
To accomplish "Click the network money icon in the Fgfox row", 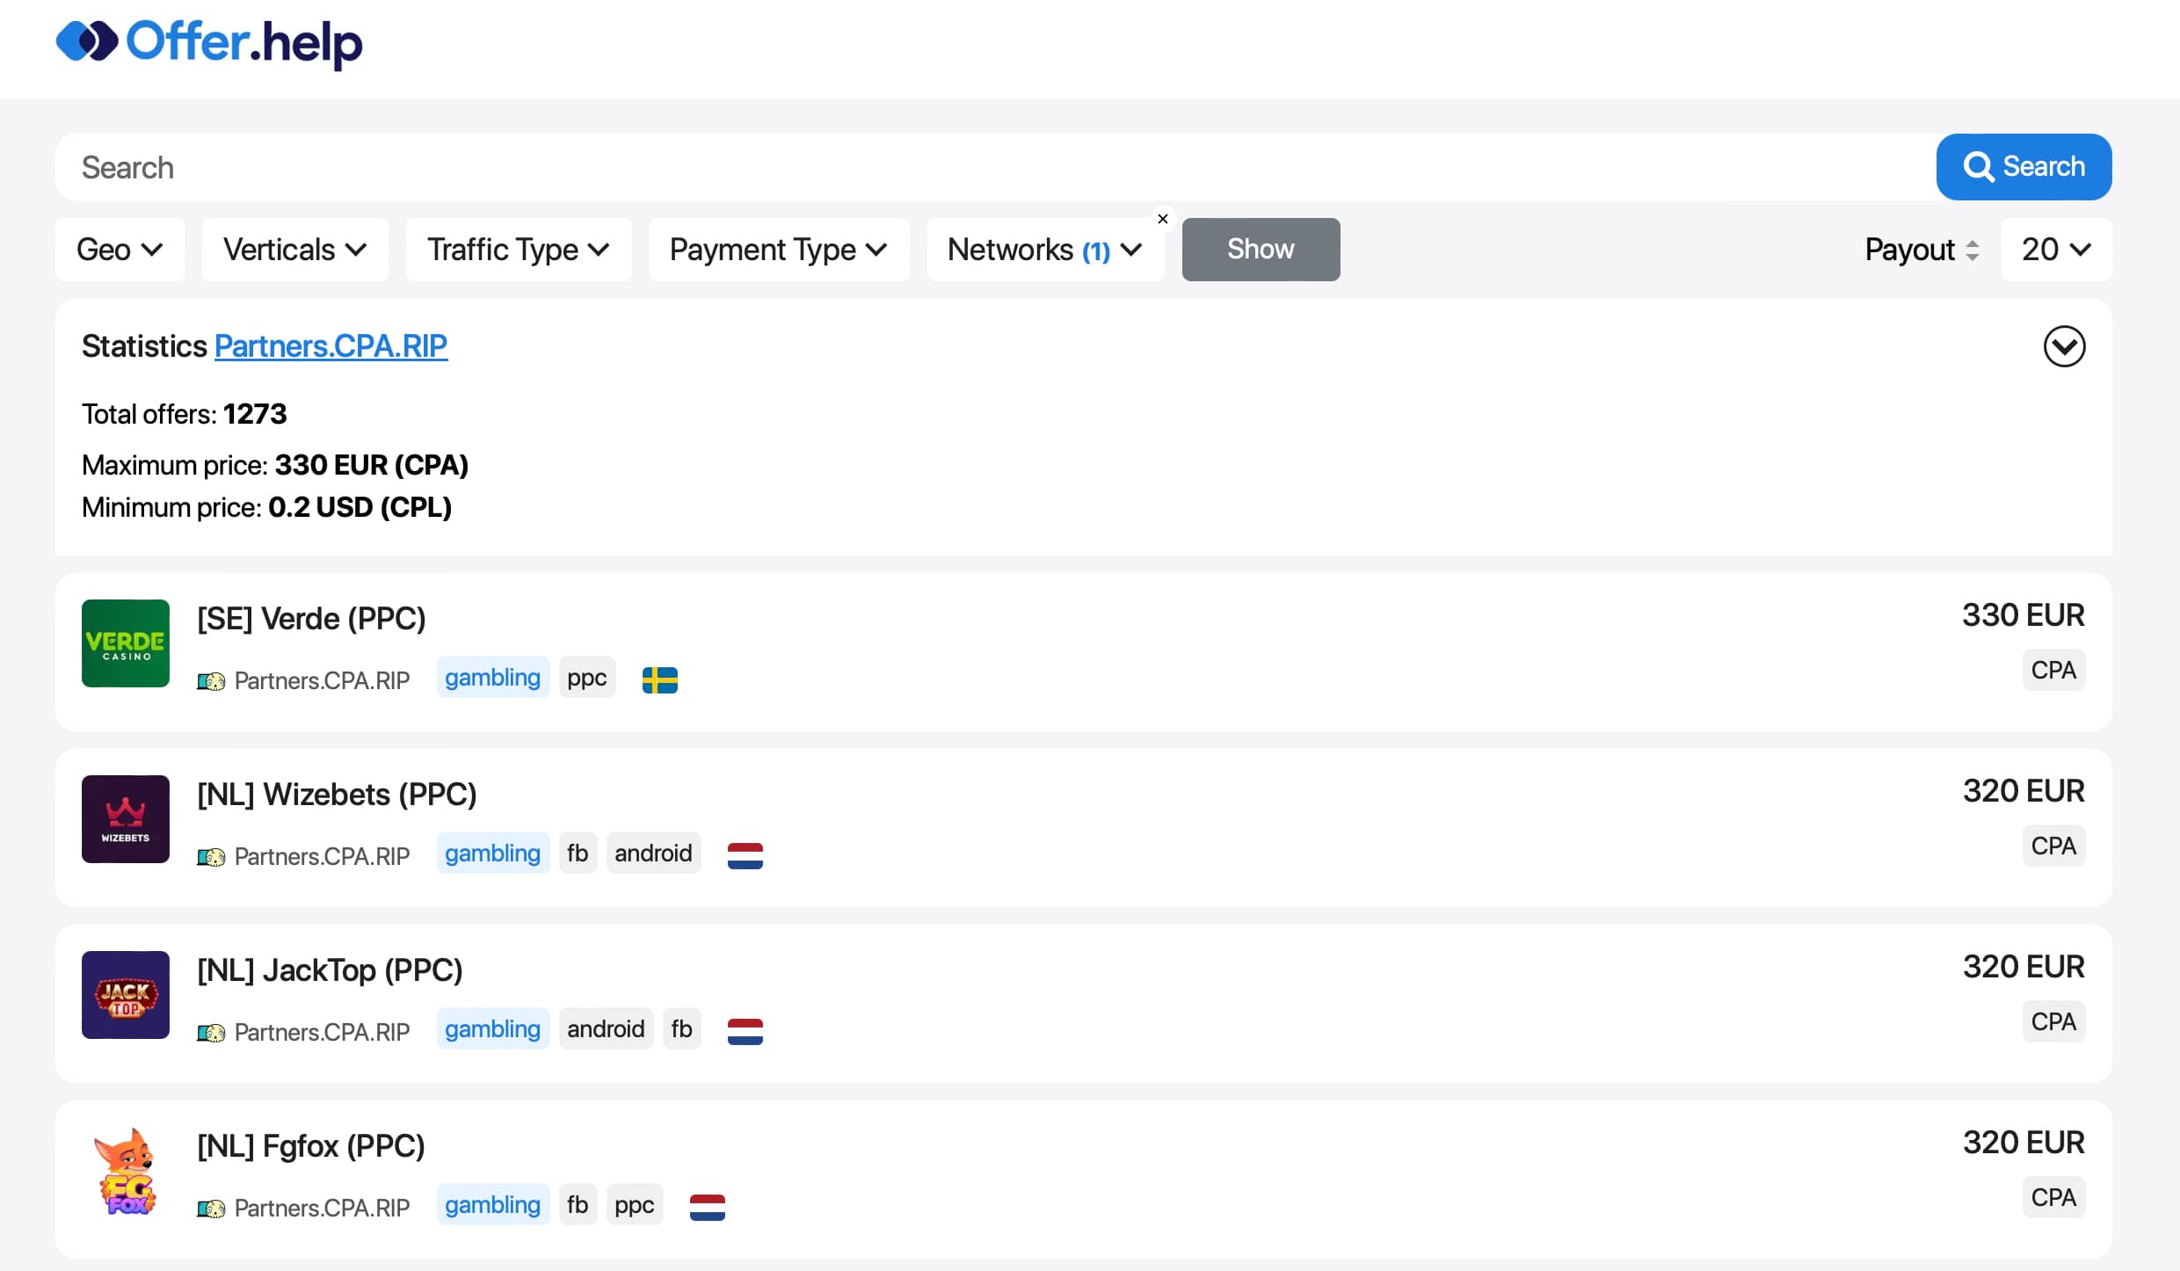I will [x=211, y=1209].
